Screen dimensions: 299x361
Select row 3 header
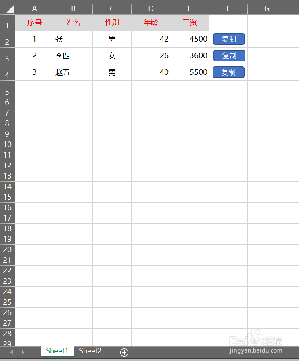(7, 56)
